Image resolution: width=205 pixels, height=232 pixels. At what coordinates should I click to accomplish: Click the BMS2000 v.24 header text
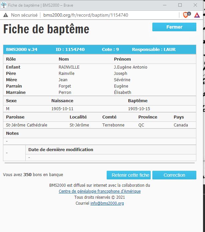point(22,49)
